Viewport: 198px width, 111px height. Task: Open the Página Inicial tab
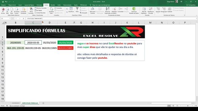pos(12,5)
